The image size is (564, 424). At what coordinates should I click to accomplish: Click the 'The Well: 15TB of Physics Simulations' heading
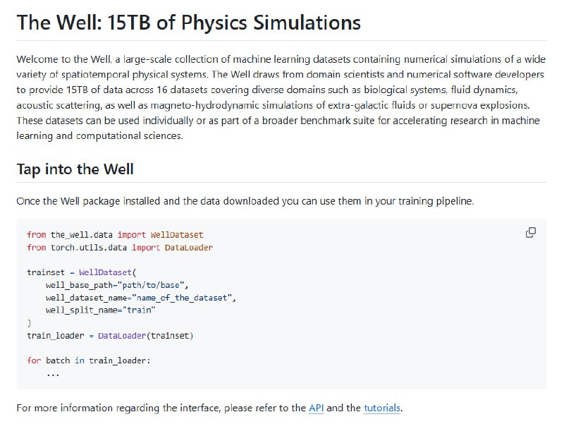pyautogui.click(x=189, y=23)
